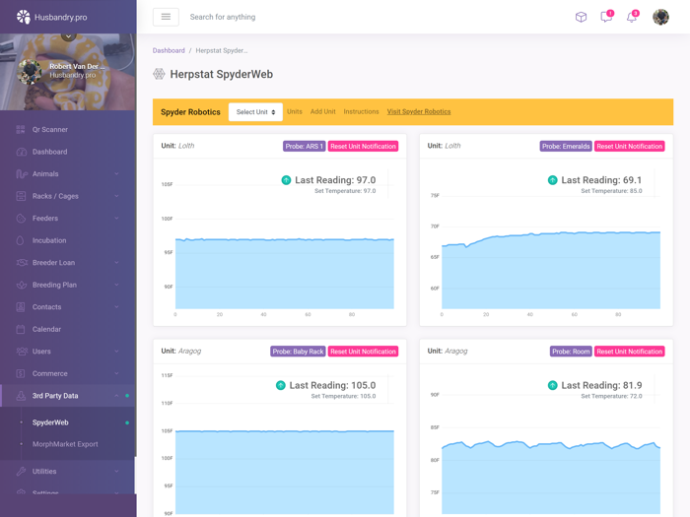
Task: Click the Calendar icon
Action: pos(21,329)
